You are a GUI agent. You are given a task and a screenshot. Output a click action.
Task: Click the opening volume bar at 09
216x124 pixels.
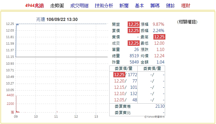(16, 104)
